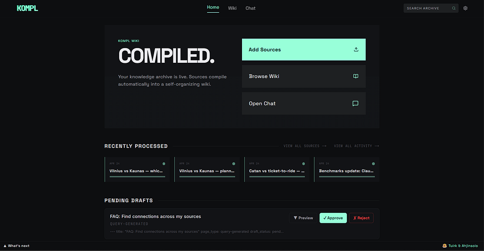Viewport: 484px width, 251px height.
Task: Switch to the Wiki tab
Action: (x=232, y=8)
